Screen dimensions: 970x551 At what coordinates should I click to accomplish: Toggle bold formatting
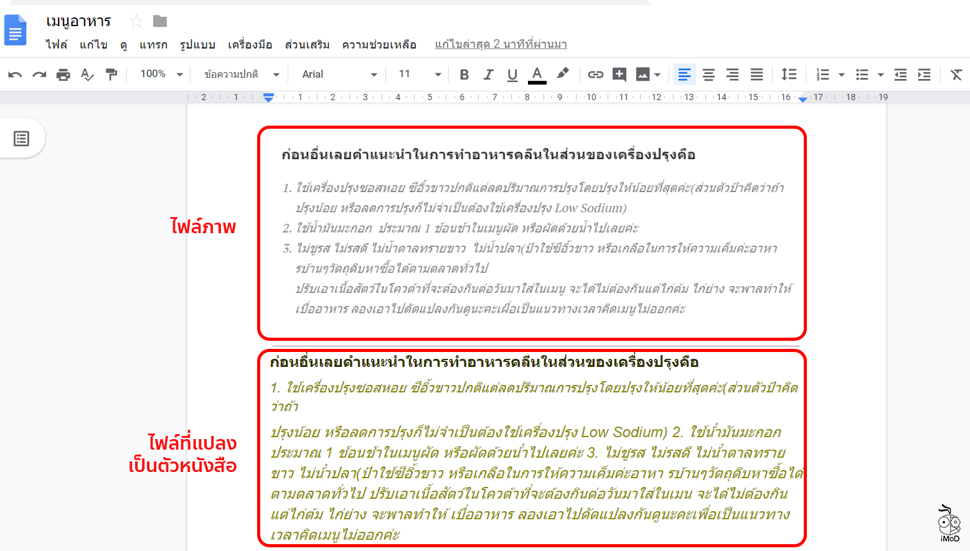pyautogui.click(x=464, y=75)
